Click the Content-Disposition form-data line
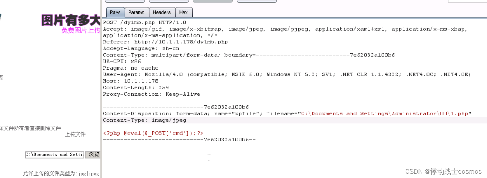Screen dimensions: 487x178 pyautogui.click(x=287, y=114)
